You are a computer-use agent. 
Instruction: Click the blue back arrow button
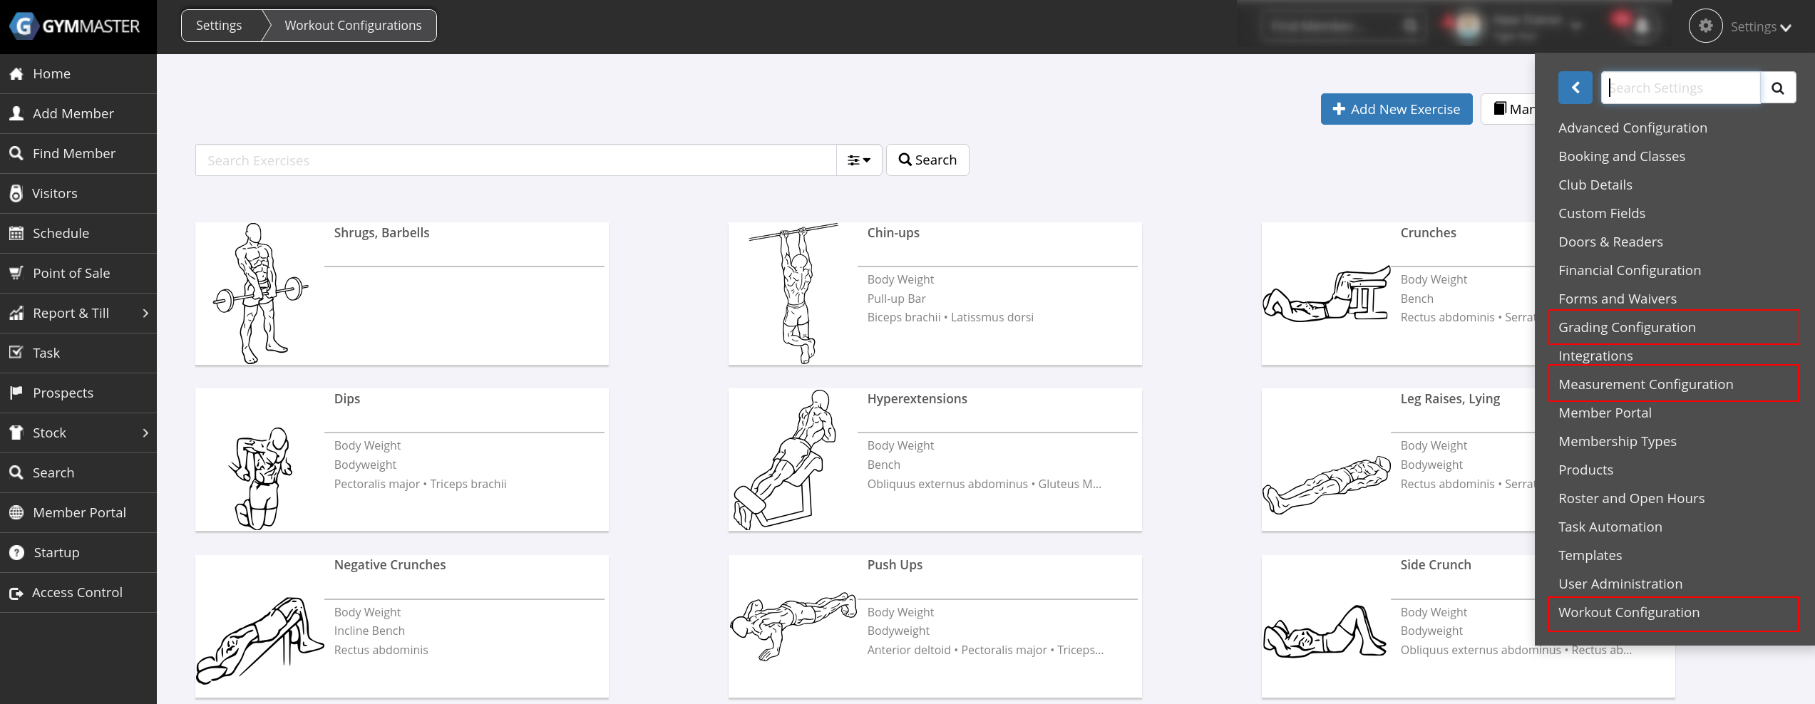(1575, 88)
